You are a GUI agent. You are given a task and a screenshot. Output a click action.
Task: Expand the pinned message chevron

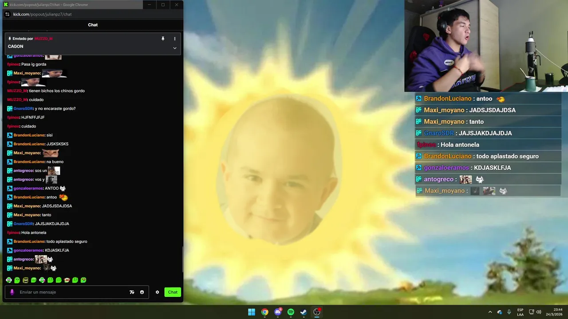(x=175, y=48)
